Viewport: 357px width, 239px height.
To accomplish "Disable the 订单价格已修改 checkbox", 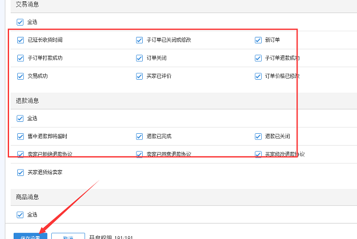I will [x=258, y=76].
